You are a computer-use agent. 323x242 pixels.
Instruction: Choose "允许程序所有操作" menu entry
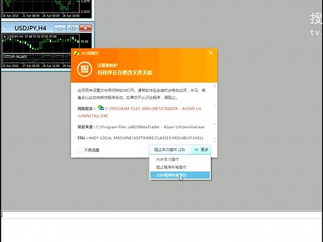[180, 176]
